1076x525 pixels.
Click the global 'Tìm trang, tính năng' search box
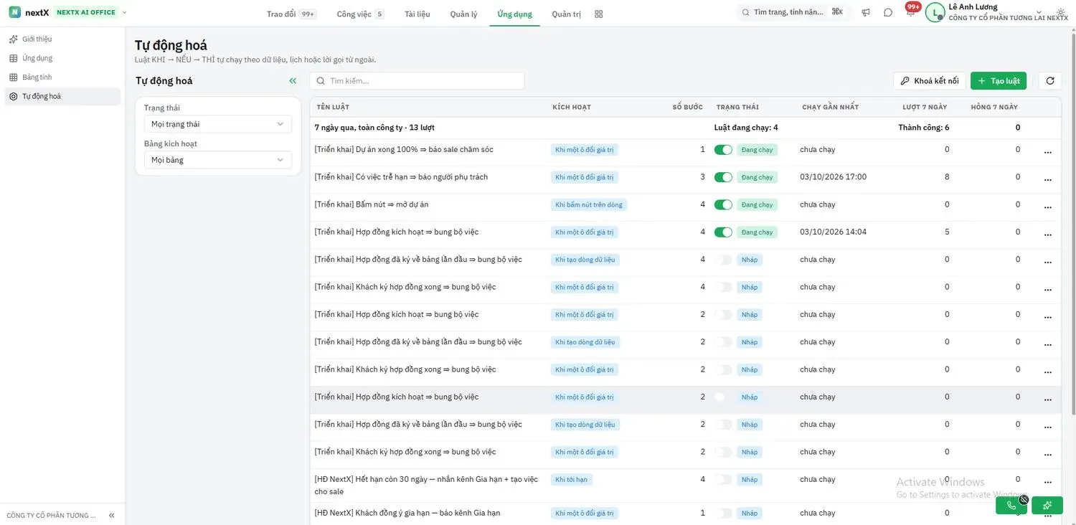[793, 12]
